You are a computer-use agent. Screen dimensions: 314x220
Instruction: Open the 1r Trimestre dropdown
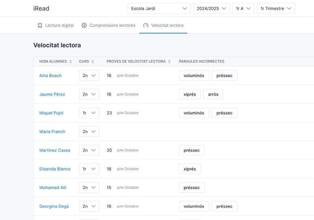click(x=276, y=9)
